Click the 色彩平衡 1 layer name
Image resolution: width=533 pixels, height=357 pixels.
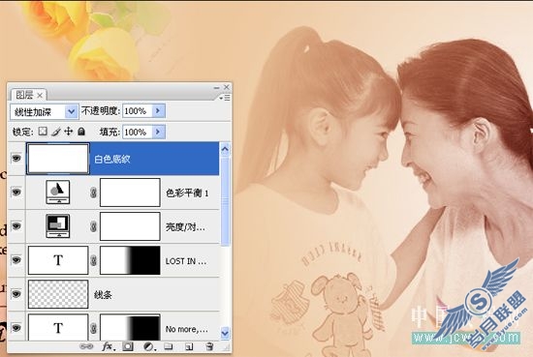[187, 193]
